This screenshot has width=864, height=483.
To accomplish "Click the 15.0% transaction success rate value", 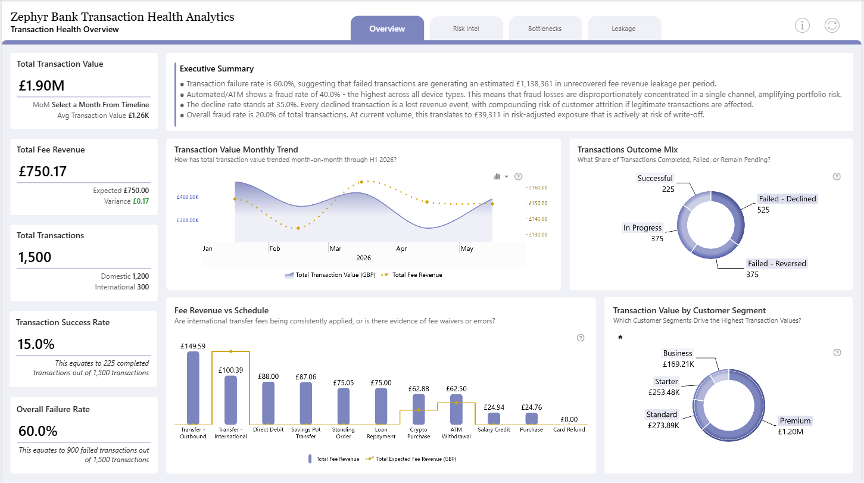I will (x=36, y=344).
